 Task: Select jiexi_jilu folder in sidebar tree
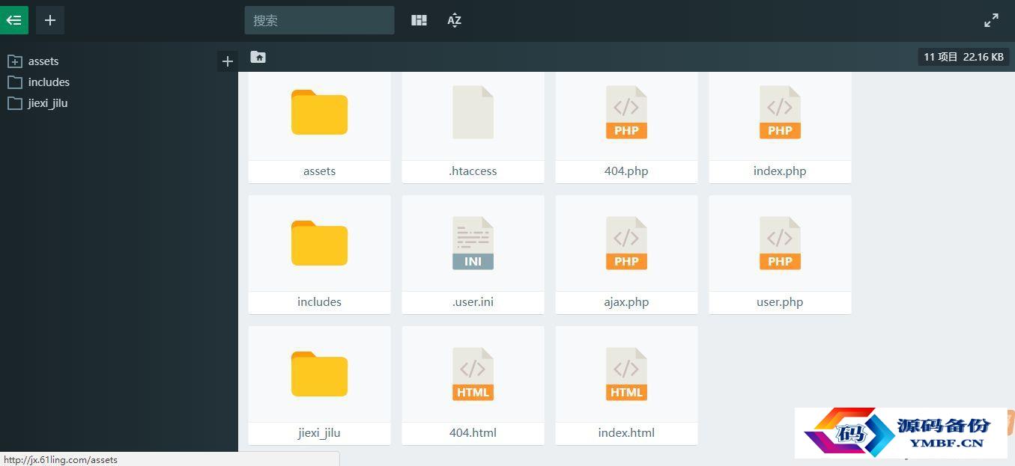coord(48,103)
